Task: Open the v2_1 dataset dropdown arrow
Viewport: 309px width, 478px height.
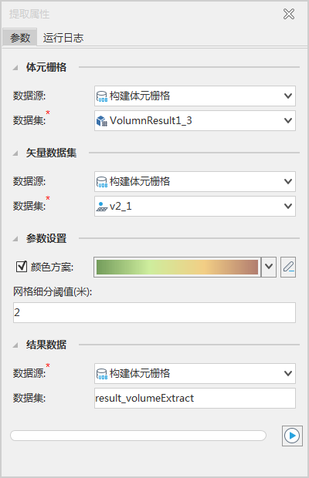Action: click(288, 207)
